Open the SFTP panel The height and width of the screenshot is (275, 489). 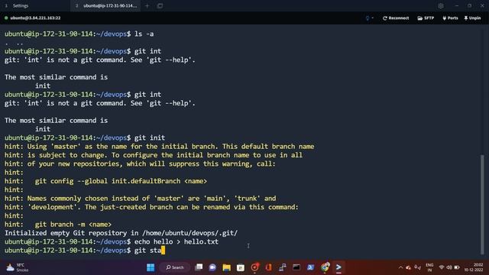click(x=426, y=18)
